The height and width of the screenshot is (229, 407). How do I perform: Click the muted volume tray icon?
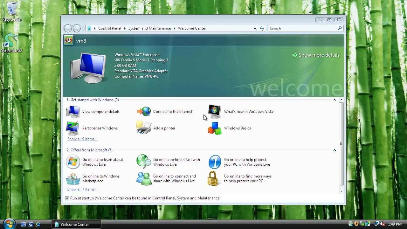383,224
